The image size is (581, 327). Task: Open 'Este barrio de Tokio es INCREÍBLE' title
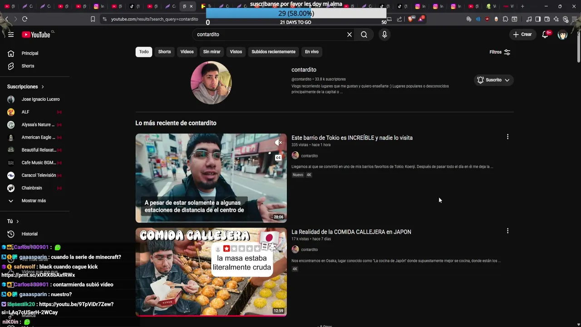point(352,138)
